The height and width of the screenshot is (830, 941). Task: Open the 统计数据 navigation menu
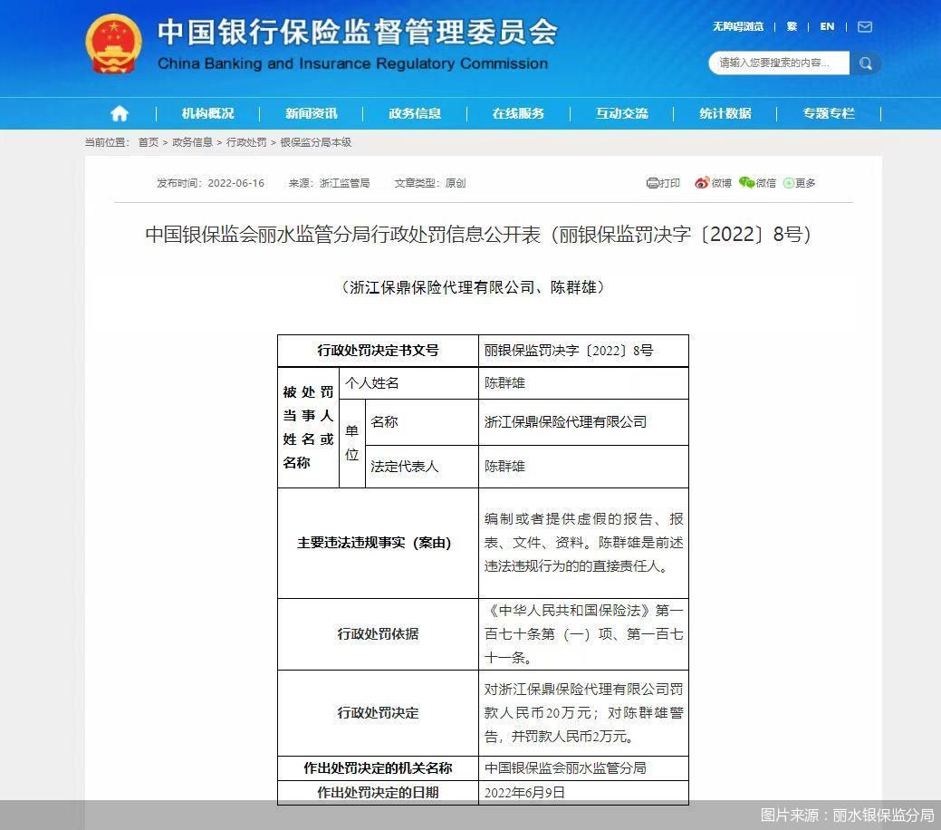(724, 113)
